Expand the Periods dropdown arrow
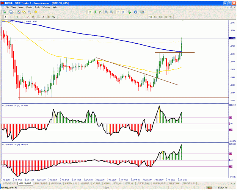Image resolution: width=237 pixels, height=190 pixels. coord(138,12)
